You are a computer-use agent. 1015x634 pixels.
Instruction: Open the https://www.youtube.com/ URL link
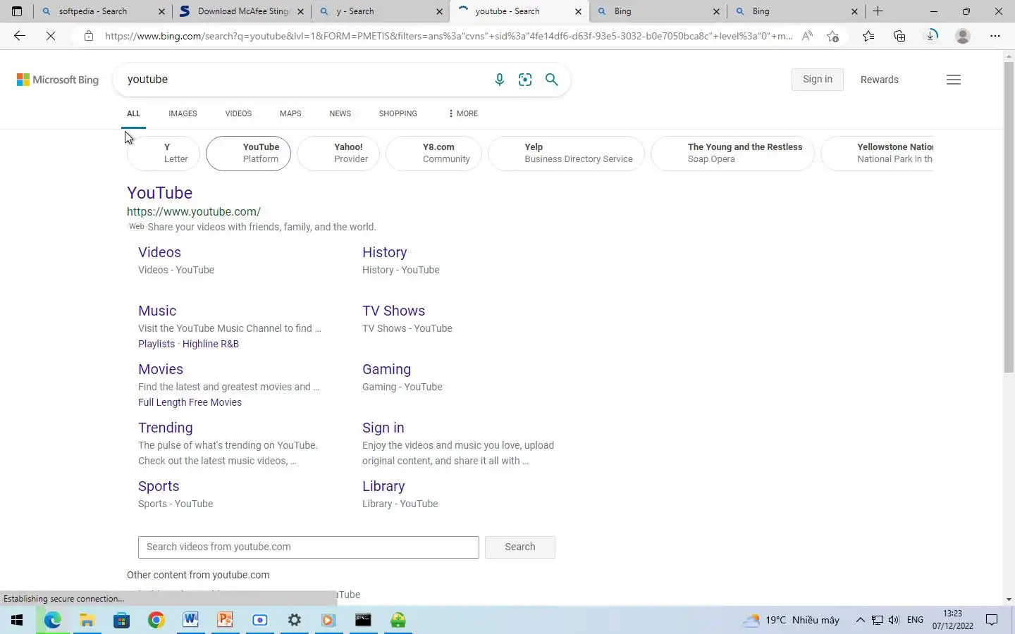[194, 211]
